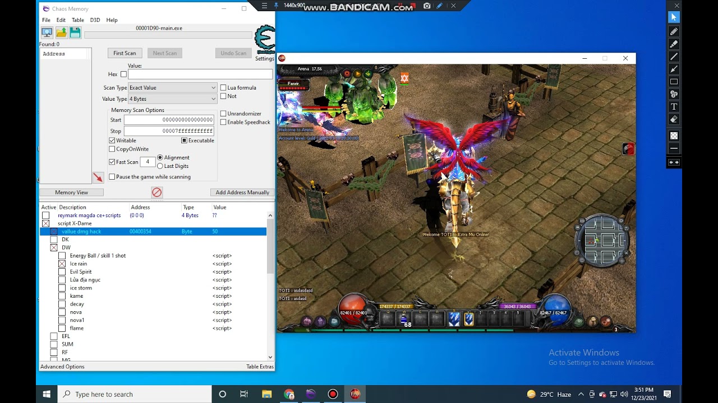Open Scan Type dropdown
Image resolution: width=718 pixels, height=403 pixels.
click(x=172, y=87)
